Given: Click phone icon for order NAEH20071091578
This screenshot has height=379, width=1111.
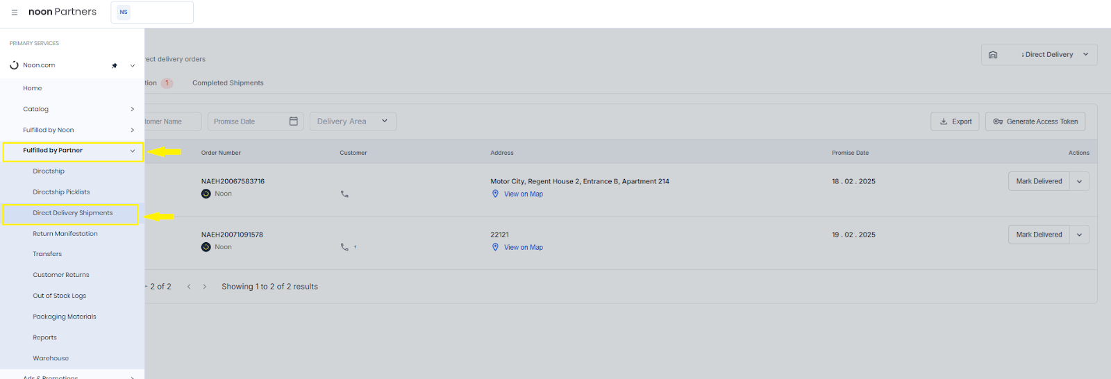Looking at the screenshot, I should click(344, 247).
